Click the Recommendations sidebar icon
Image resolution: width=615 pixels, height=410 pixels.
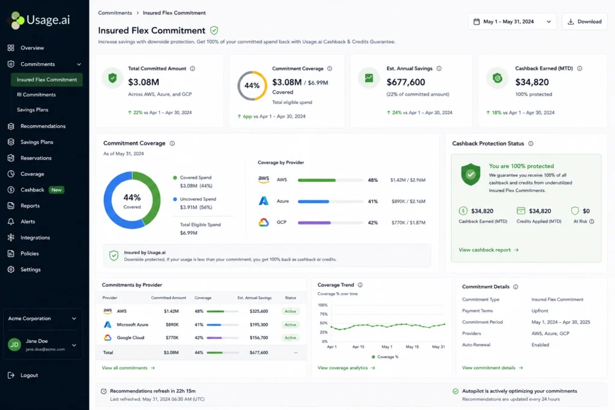tap(11, 126)
